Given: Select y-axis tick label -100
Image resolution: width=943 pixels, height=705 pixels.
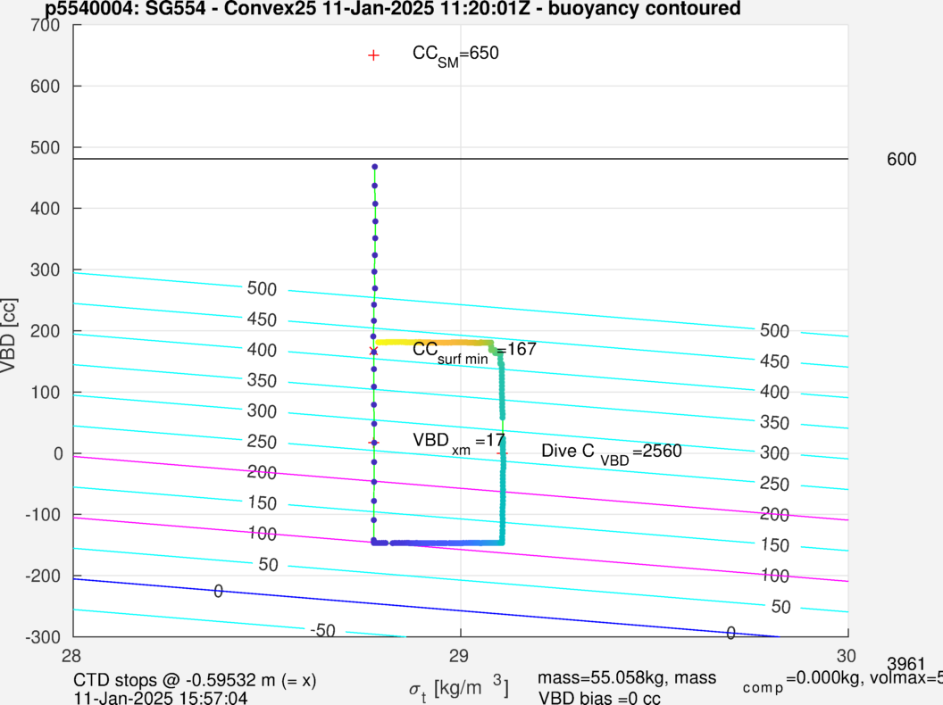Looking at the screenshot, I should point(43,515).
